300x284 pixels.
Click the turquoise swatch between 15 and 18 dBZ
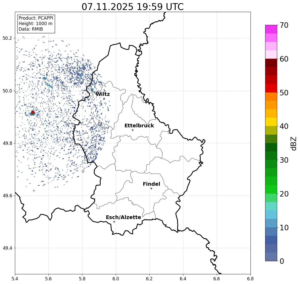tap(271, 206)
